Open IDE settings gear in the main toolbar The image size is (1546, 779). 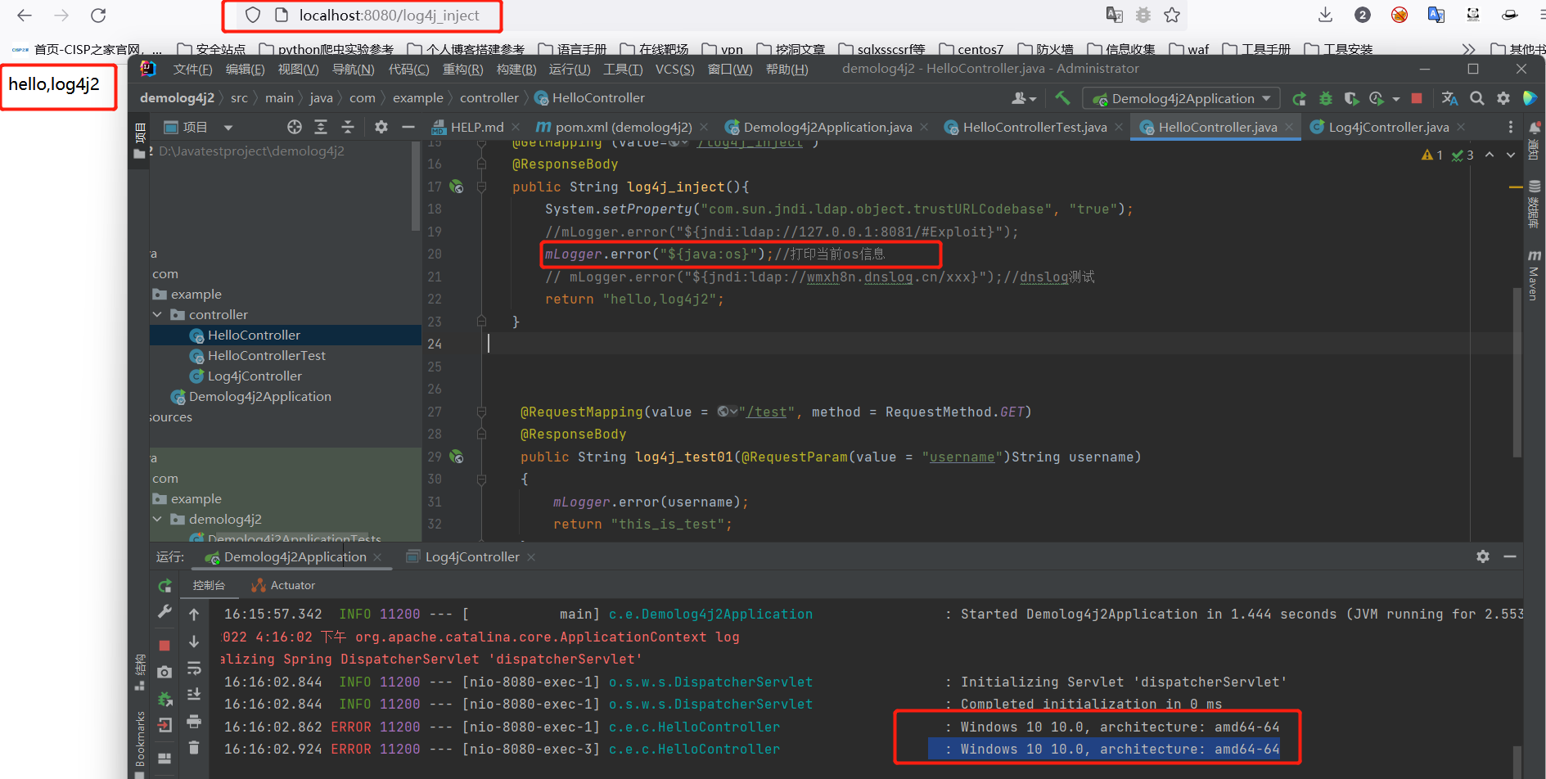click(1503, 98)
